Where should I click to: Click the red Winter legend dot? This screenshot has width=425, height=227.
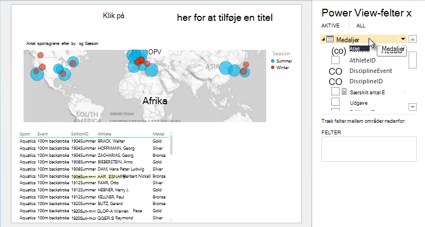click(273, 67)
